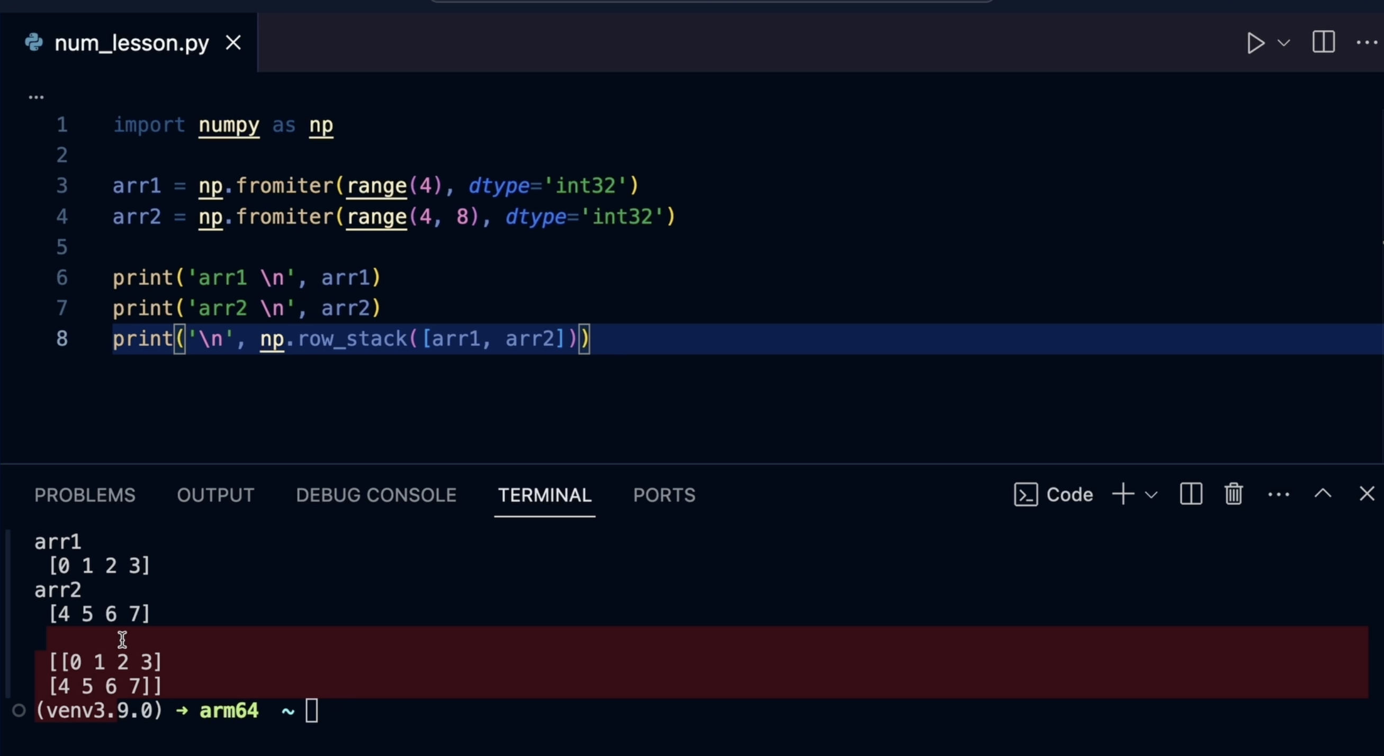Switch to the PROBLEMS panel tab
Viewport: 1384px width, 756px height.
85,495
